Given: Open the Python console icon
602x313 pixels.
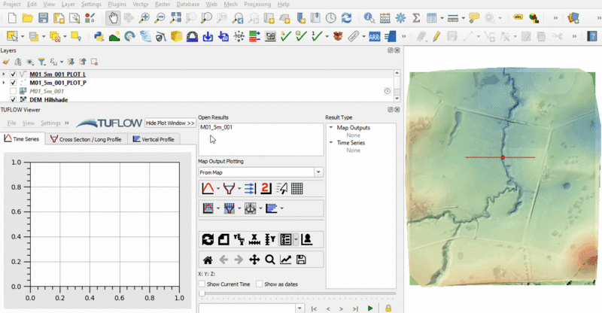Looking at the screenshot, I should [99, 35].
